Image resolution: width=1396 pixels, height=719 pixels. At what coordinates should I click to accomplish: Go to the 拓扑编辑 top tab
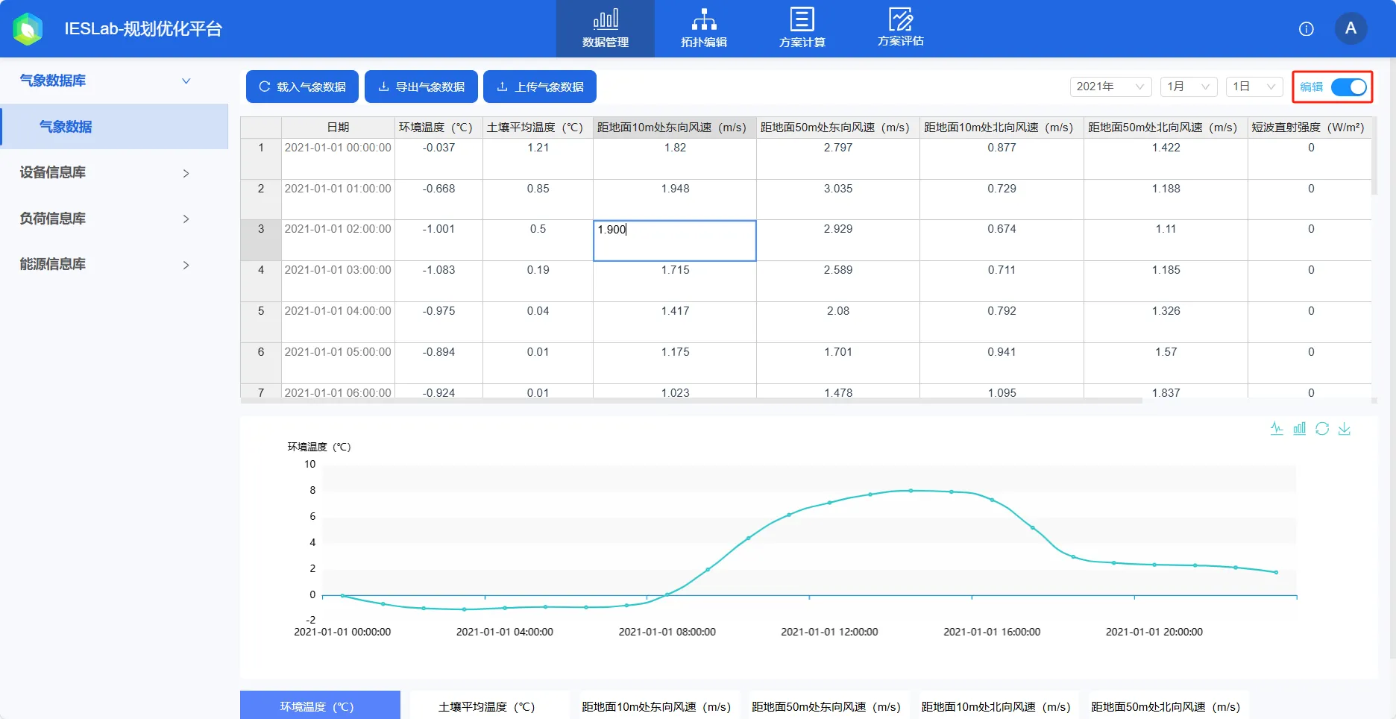coord(704,29)
